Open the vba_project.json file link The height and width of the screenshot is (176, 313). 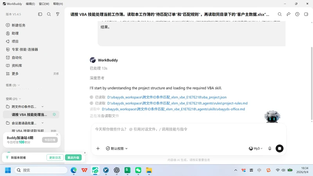(167, 97)
